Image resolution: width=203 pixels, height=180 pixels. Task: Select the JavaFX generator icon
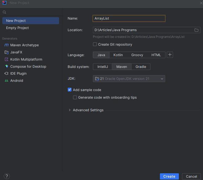tap(6, 52)
